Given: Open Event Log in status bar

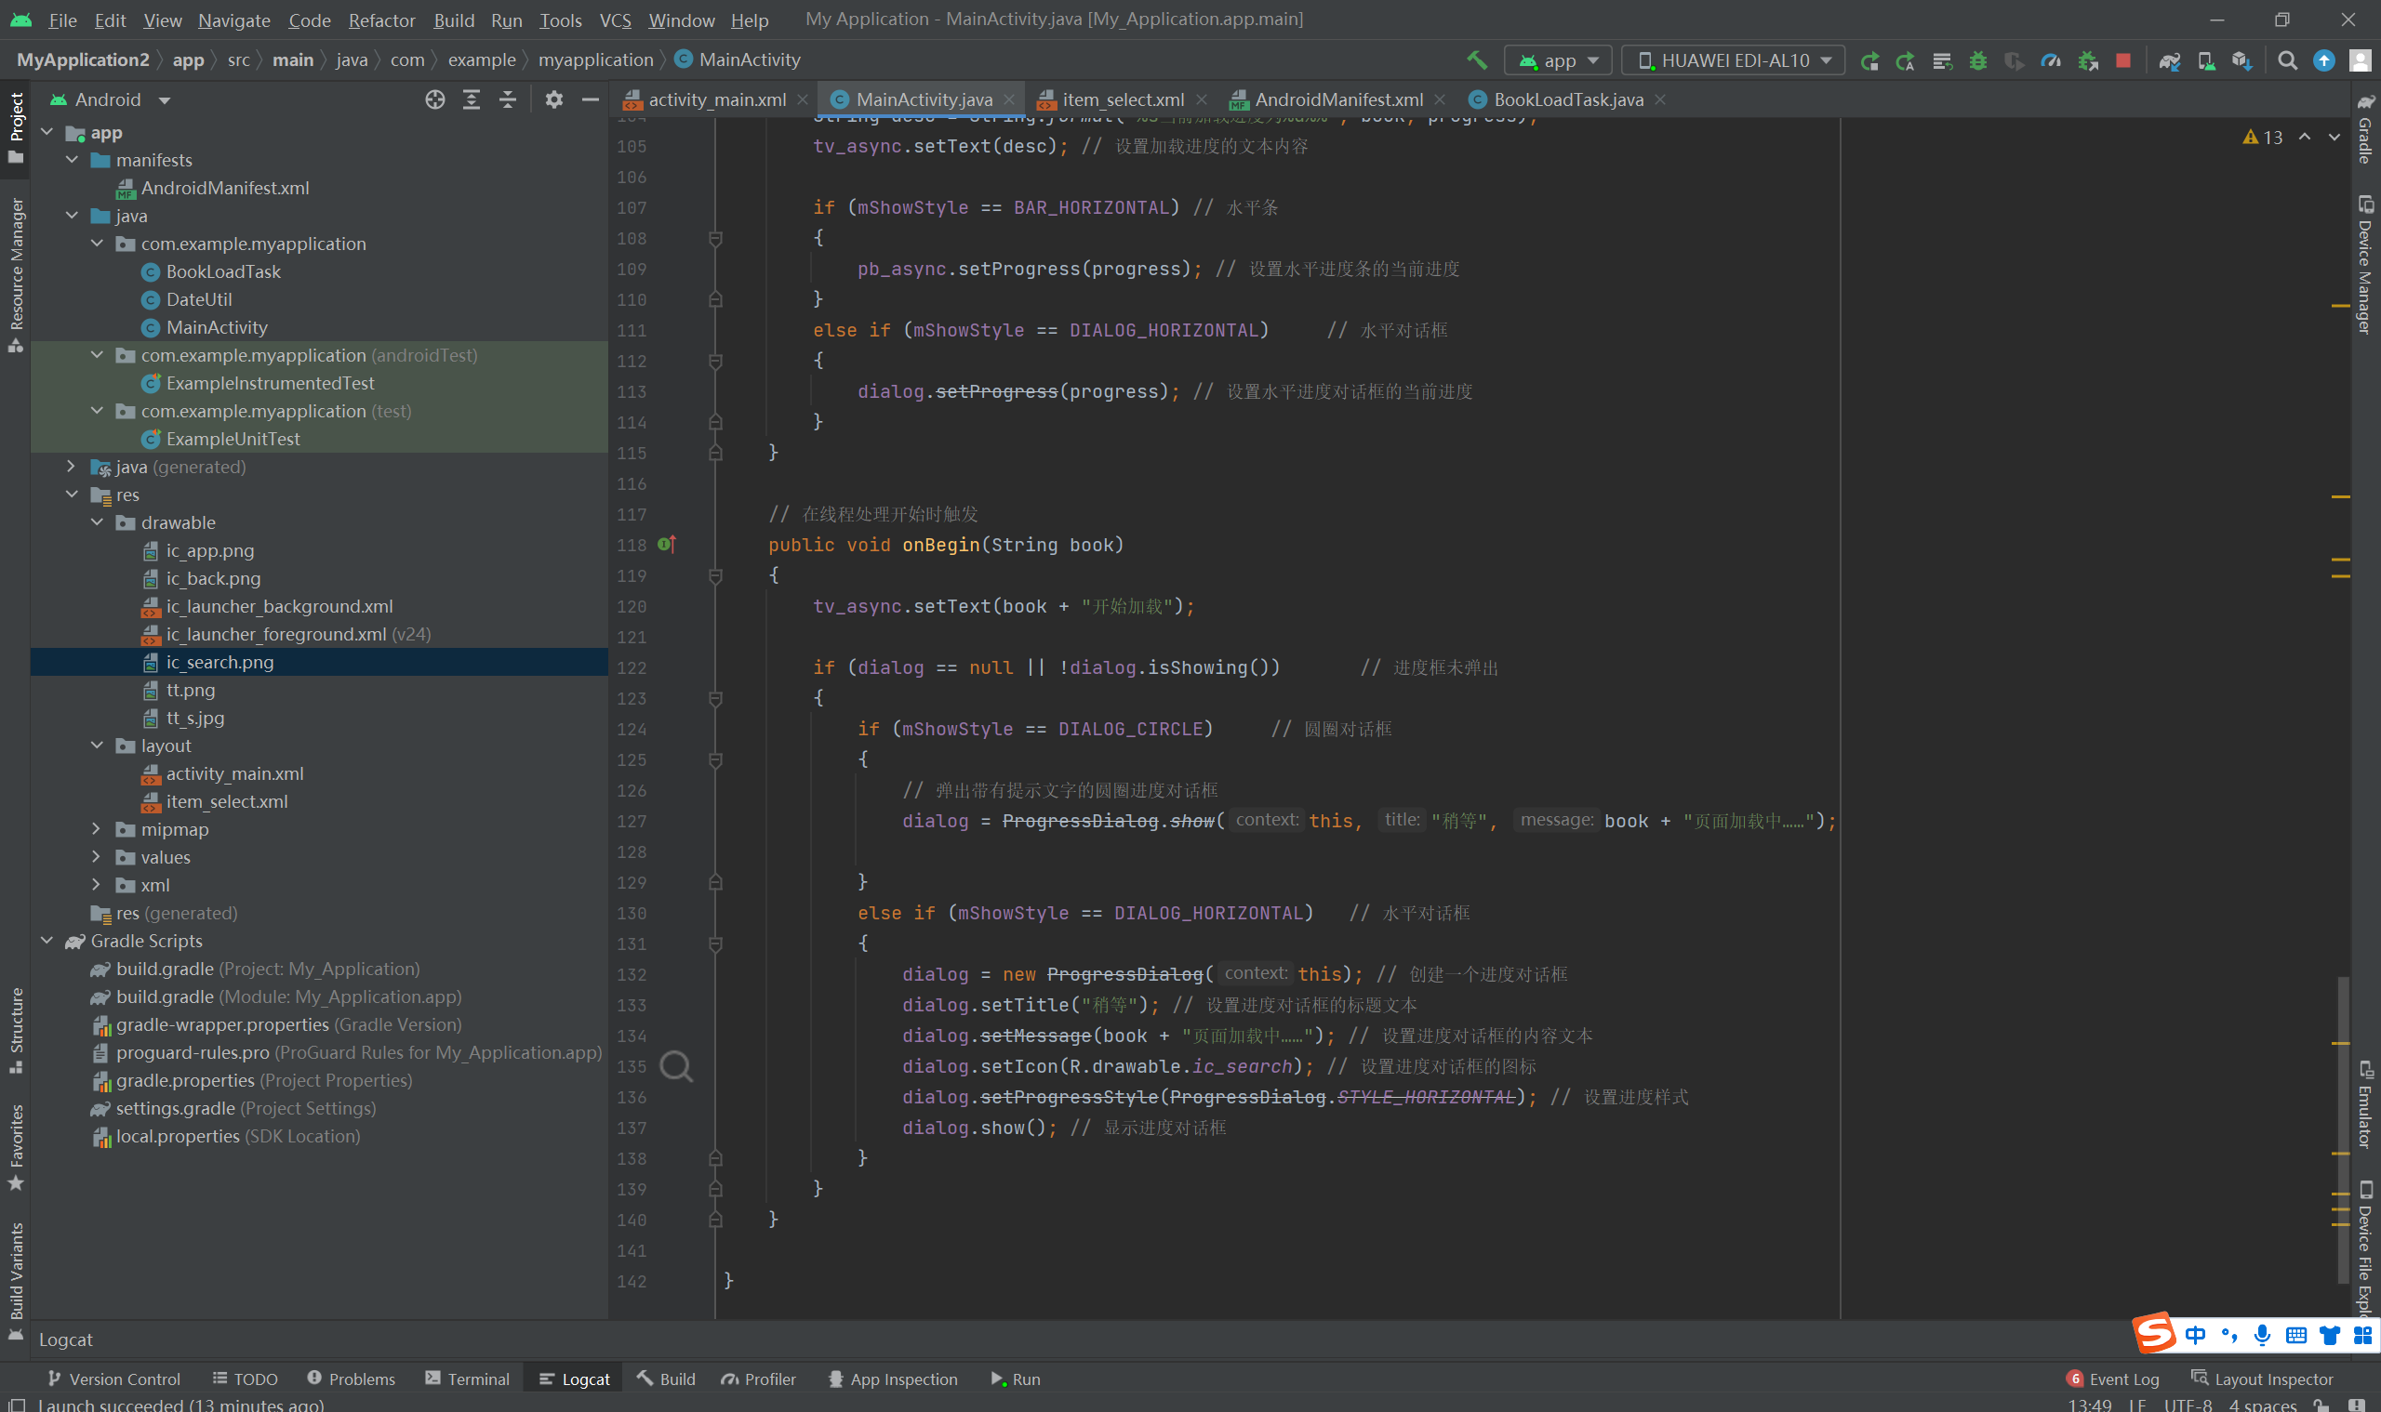Looking at the screenshot, I should tap(2113, 1379).
